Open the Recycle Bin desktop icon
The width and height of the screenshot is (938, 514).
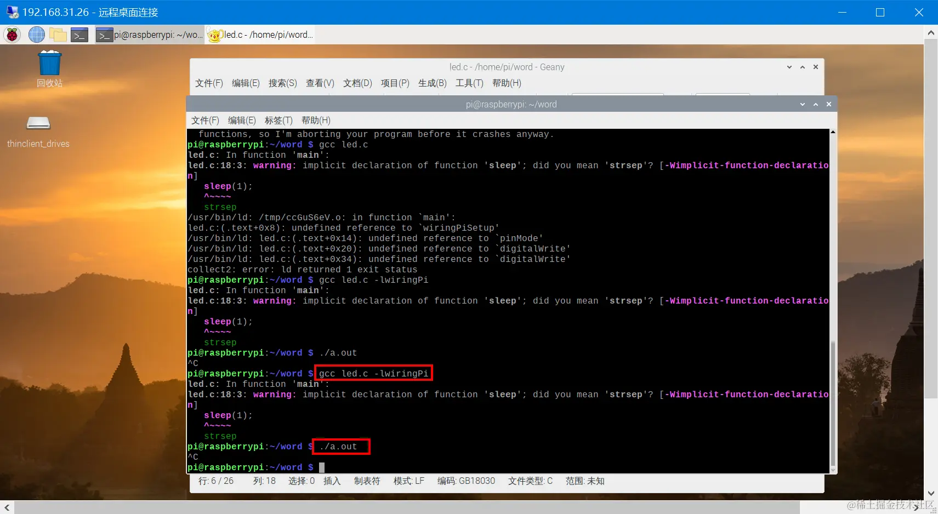(x=49, y=69)
